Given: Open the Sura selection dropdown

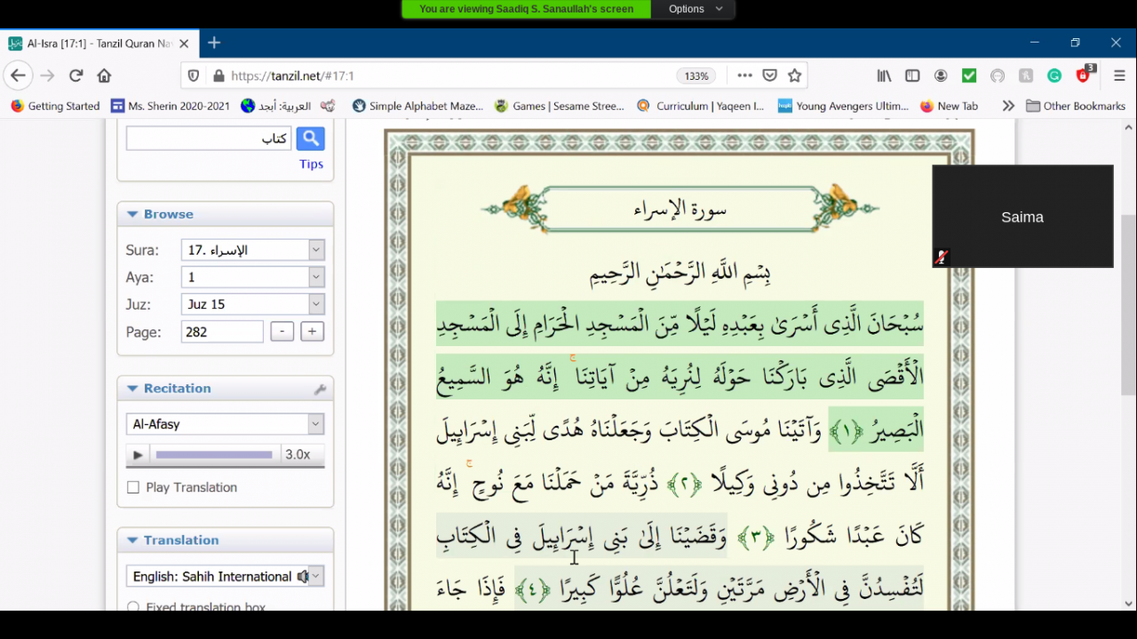Looking at the screenshot, I should coord(315,250).
